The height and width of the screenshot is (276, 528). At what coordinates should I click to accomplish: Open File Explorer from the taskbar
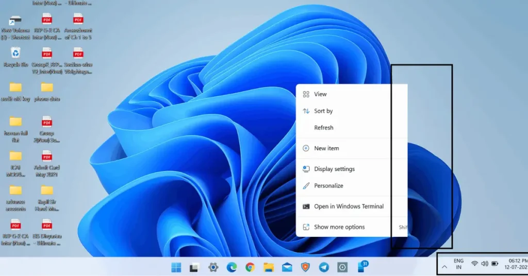(x=269, y=267)
